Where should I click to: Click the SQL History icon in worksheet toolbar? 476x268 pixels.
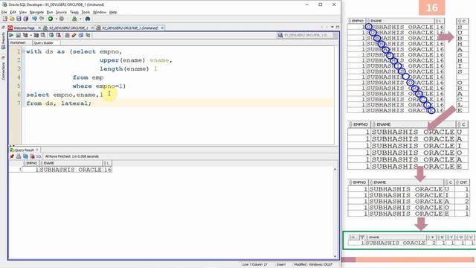[x=81, y=35]
